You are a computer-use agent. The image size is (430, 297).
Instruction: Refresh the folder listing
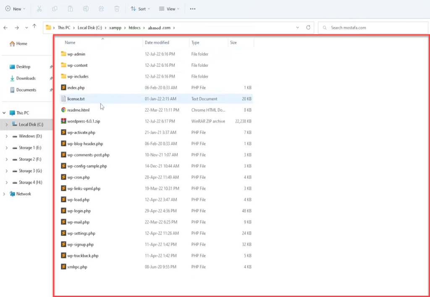[308, 27]
